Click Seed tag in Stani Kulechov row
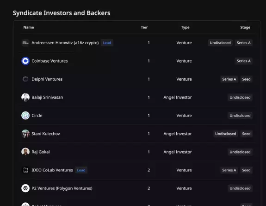266x206 pixels. tap(246, 134)
